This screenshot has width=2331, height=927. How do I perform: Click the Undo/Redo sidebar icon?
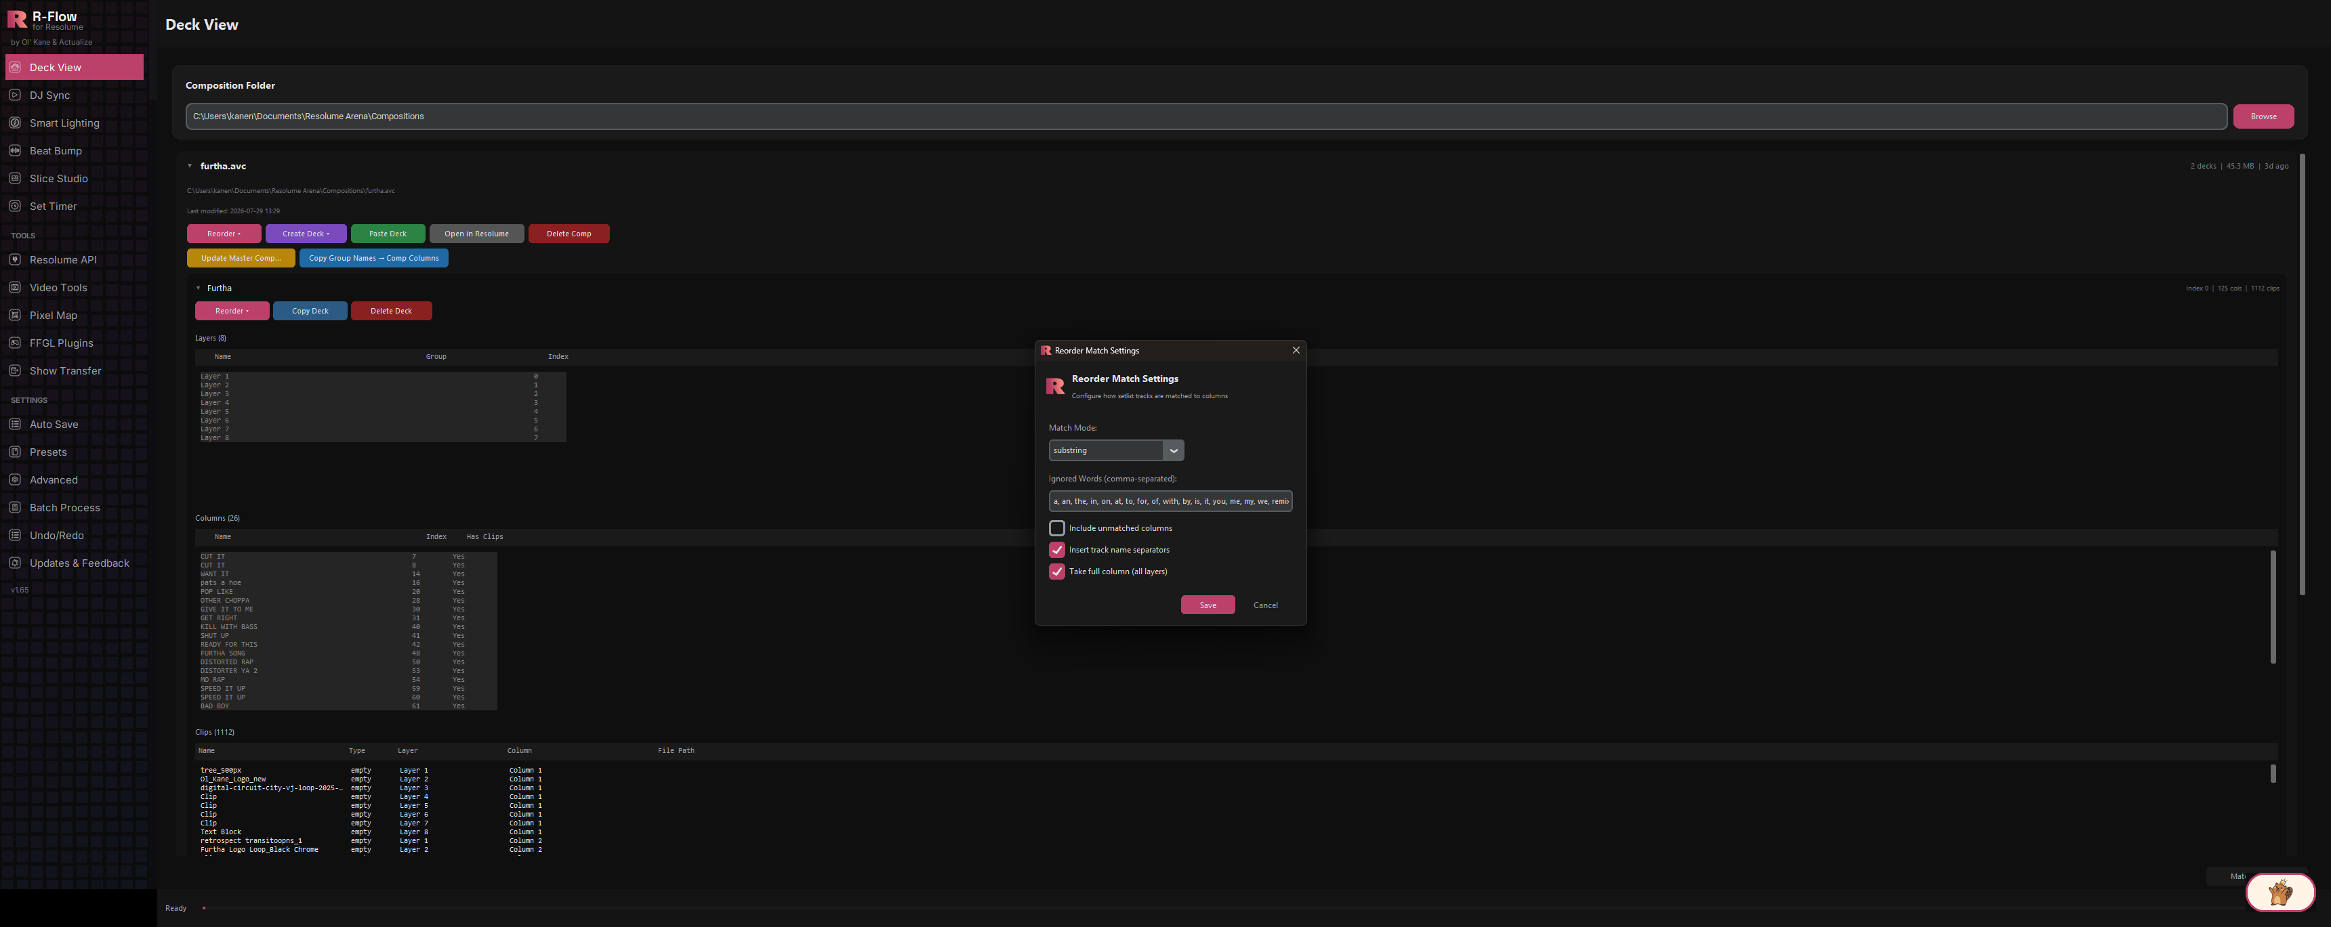pos(14,536)
